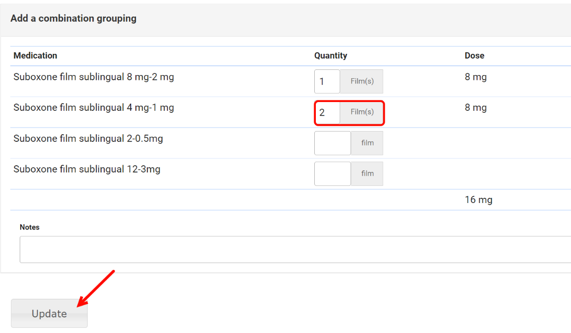Click film unit addon for Suboxone 12-3mg
Image resolution: width=571 pixels, height=333 pixels.
click(367, 173)
